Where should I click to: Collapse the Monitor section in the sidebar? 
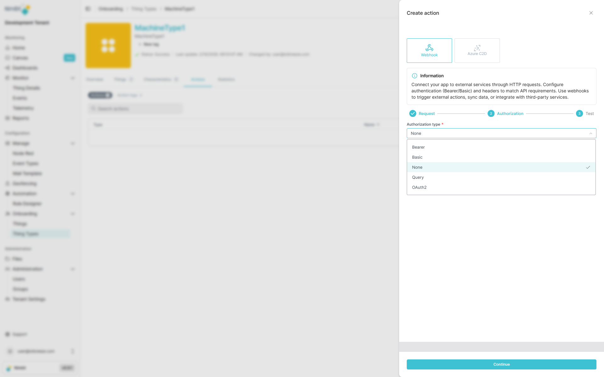point(73,78)
